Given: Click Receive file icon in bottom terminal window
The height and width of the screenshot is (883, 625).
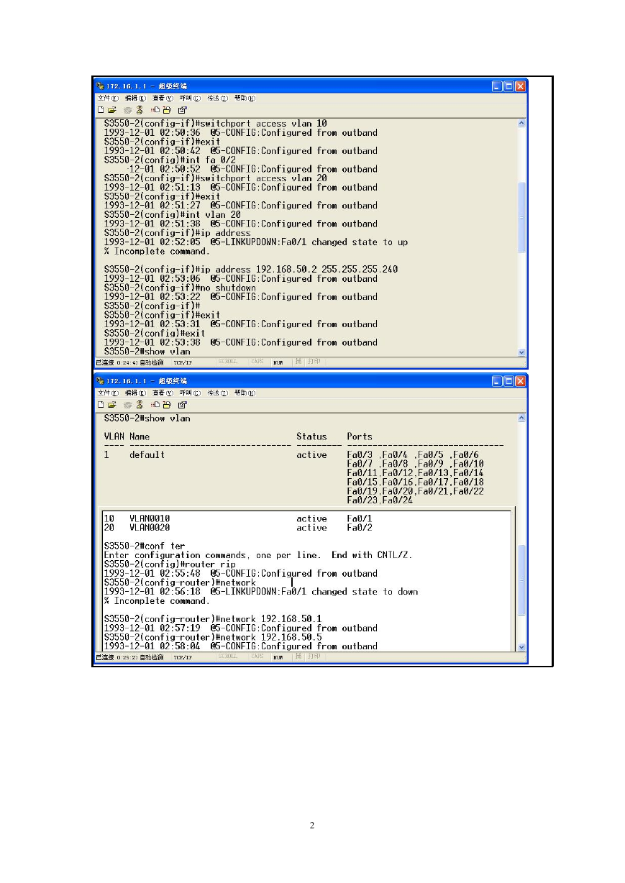Looking at the screenshot, I should pos(166,405).
